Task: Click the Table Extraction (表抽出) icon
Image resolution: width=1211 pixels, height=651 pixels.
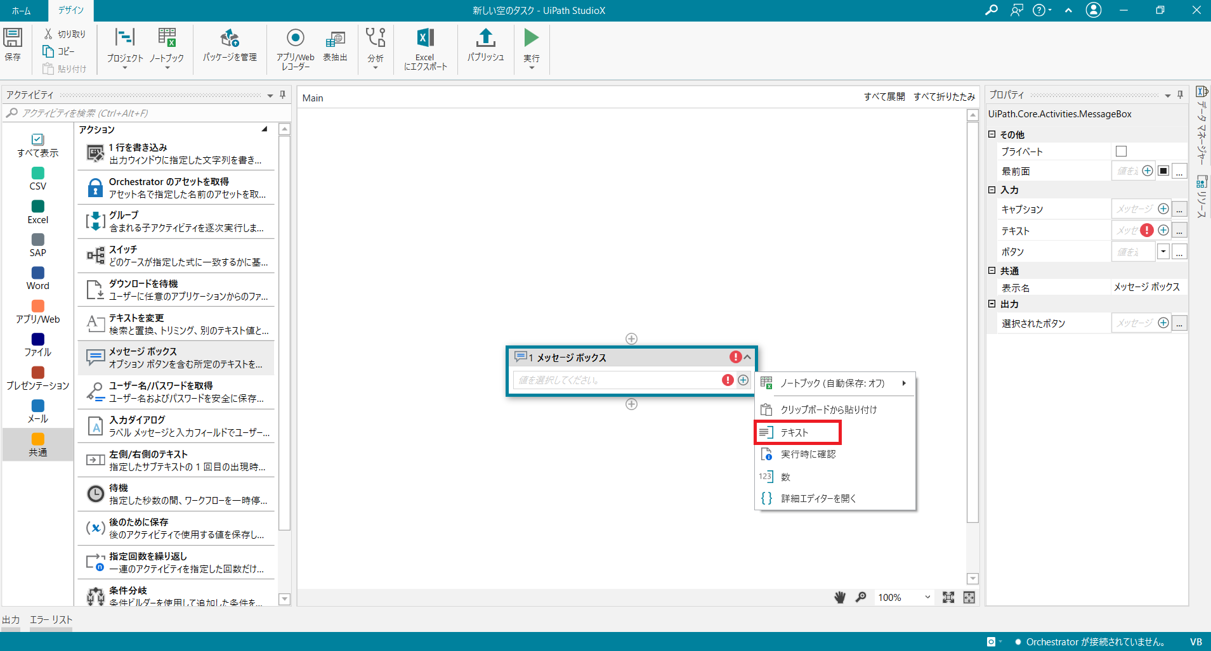Action: pyautogui.click(x=335, y=39)
